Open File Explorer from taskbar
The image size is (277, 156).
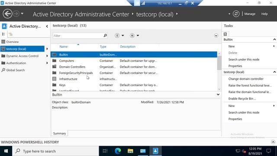click(x=130, y=151)
